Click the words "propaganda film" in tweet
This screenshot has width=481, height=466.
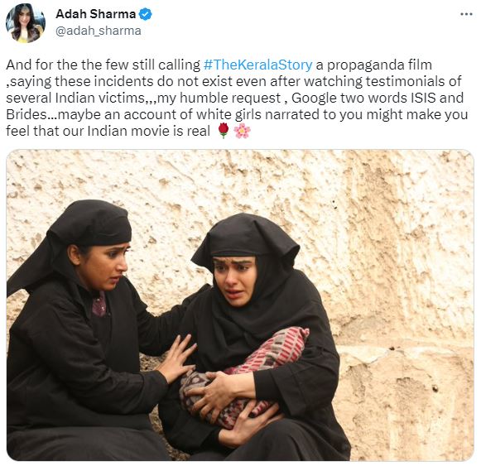(379, 65)
